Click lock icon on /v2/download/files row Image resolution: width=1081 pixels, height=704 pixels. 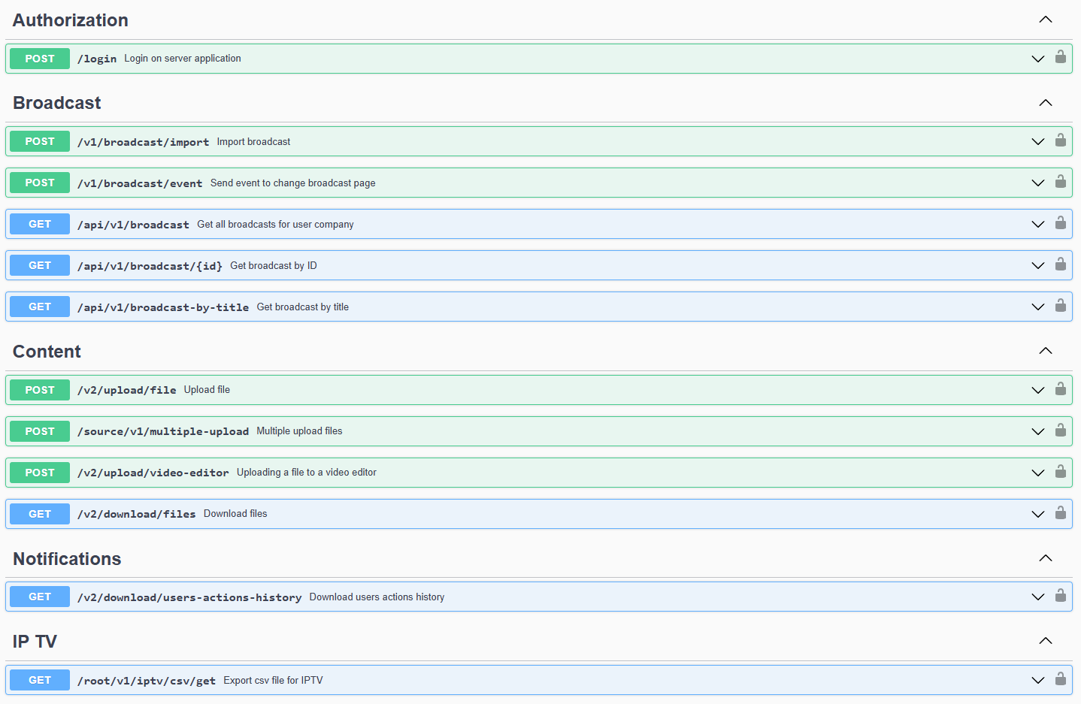point(1060,513)
